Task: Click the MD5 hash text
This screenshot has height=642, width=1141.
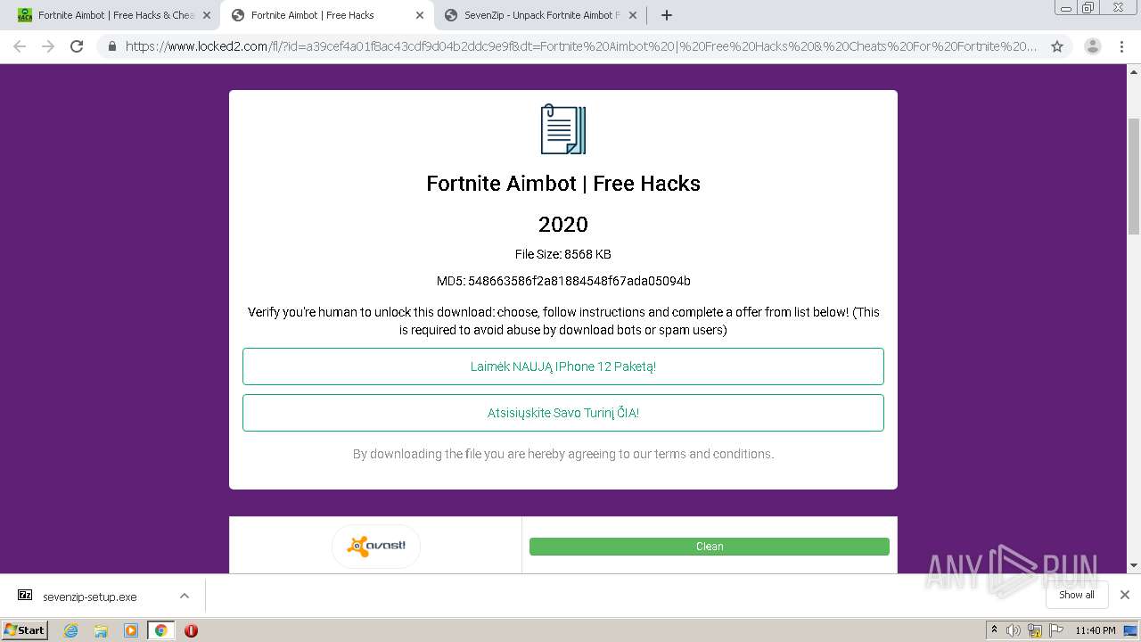Action: click(563, 281)
